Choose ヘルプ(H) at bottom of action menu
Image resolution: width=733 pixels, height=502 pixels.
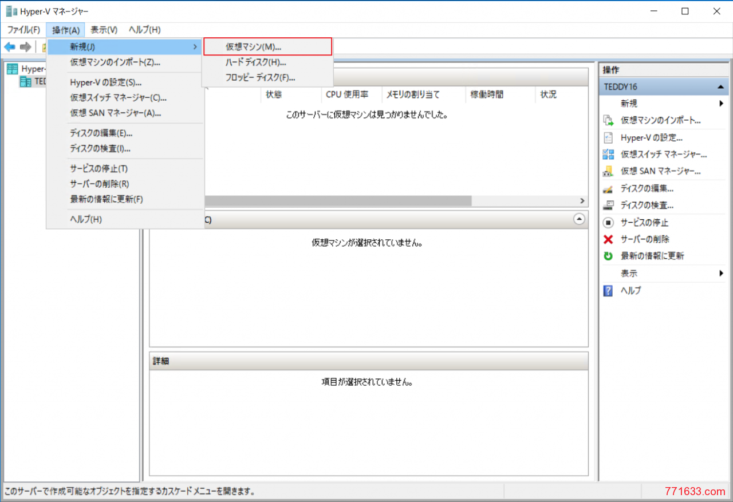click(125, 219)
